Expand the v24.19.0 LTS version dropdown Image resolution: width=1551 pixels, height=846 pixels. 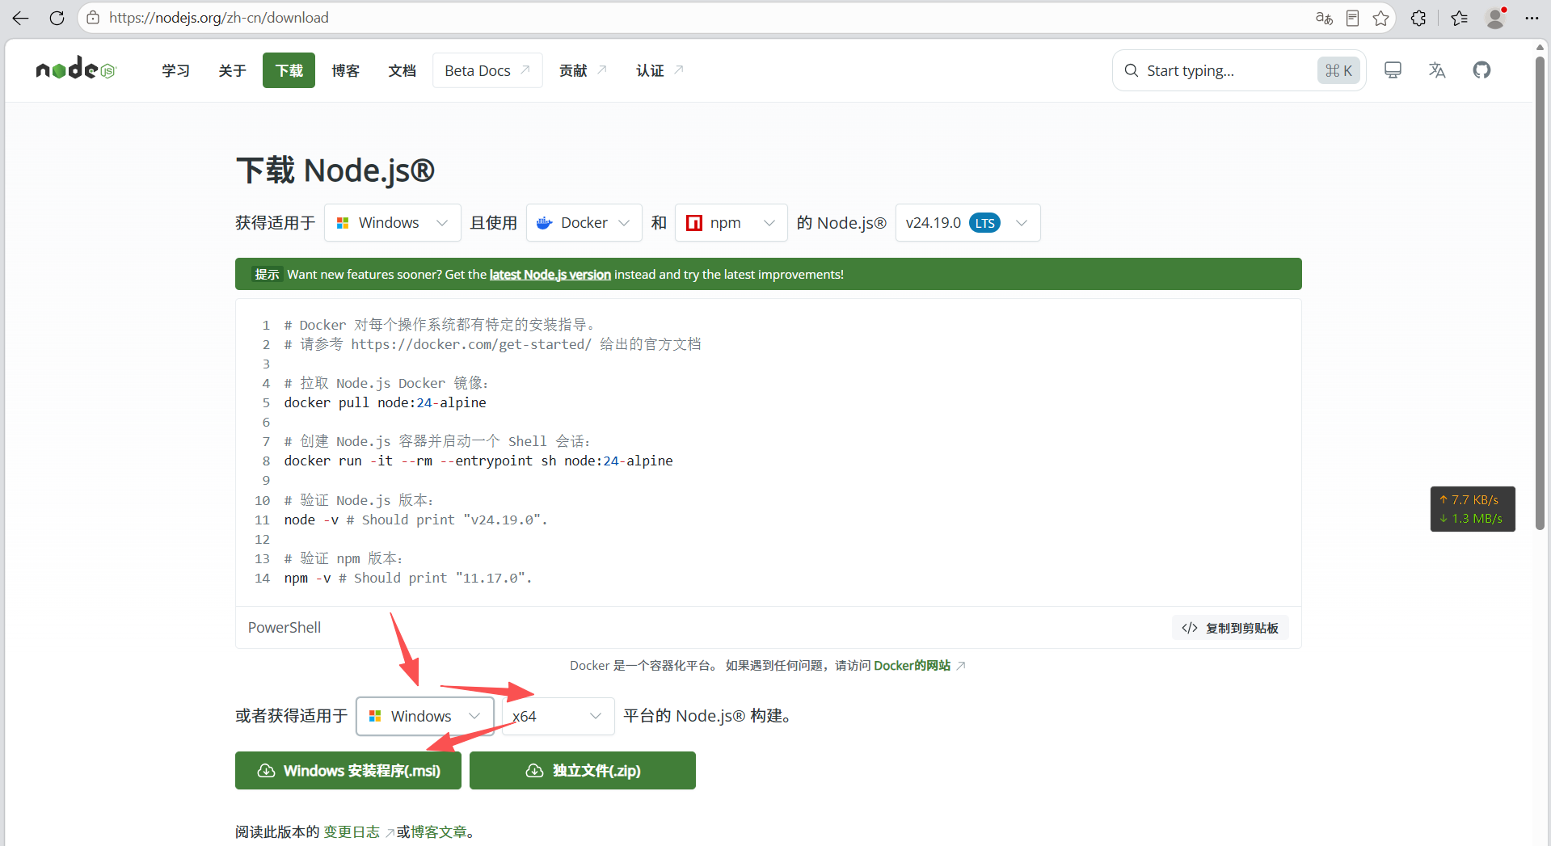point(967,222)
